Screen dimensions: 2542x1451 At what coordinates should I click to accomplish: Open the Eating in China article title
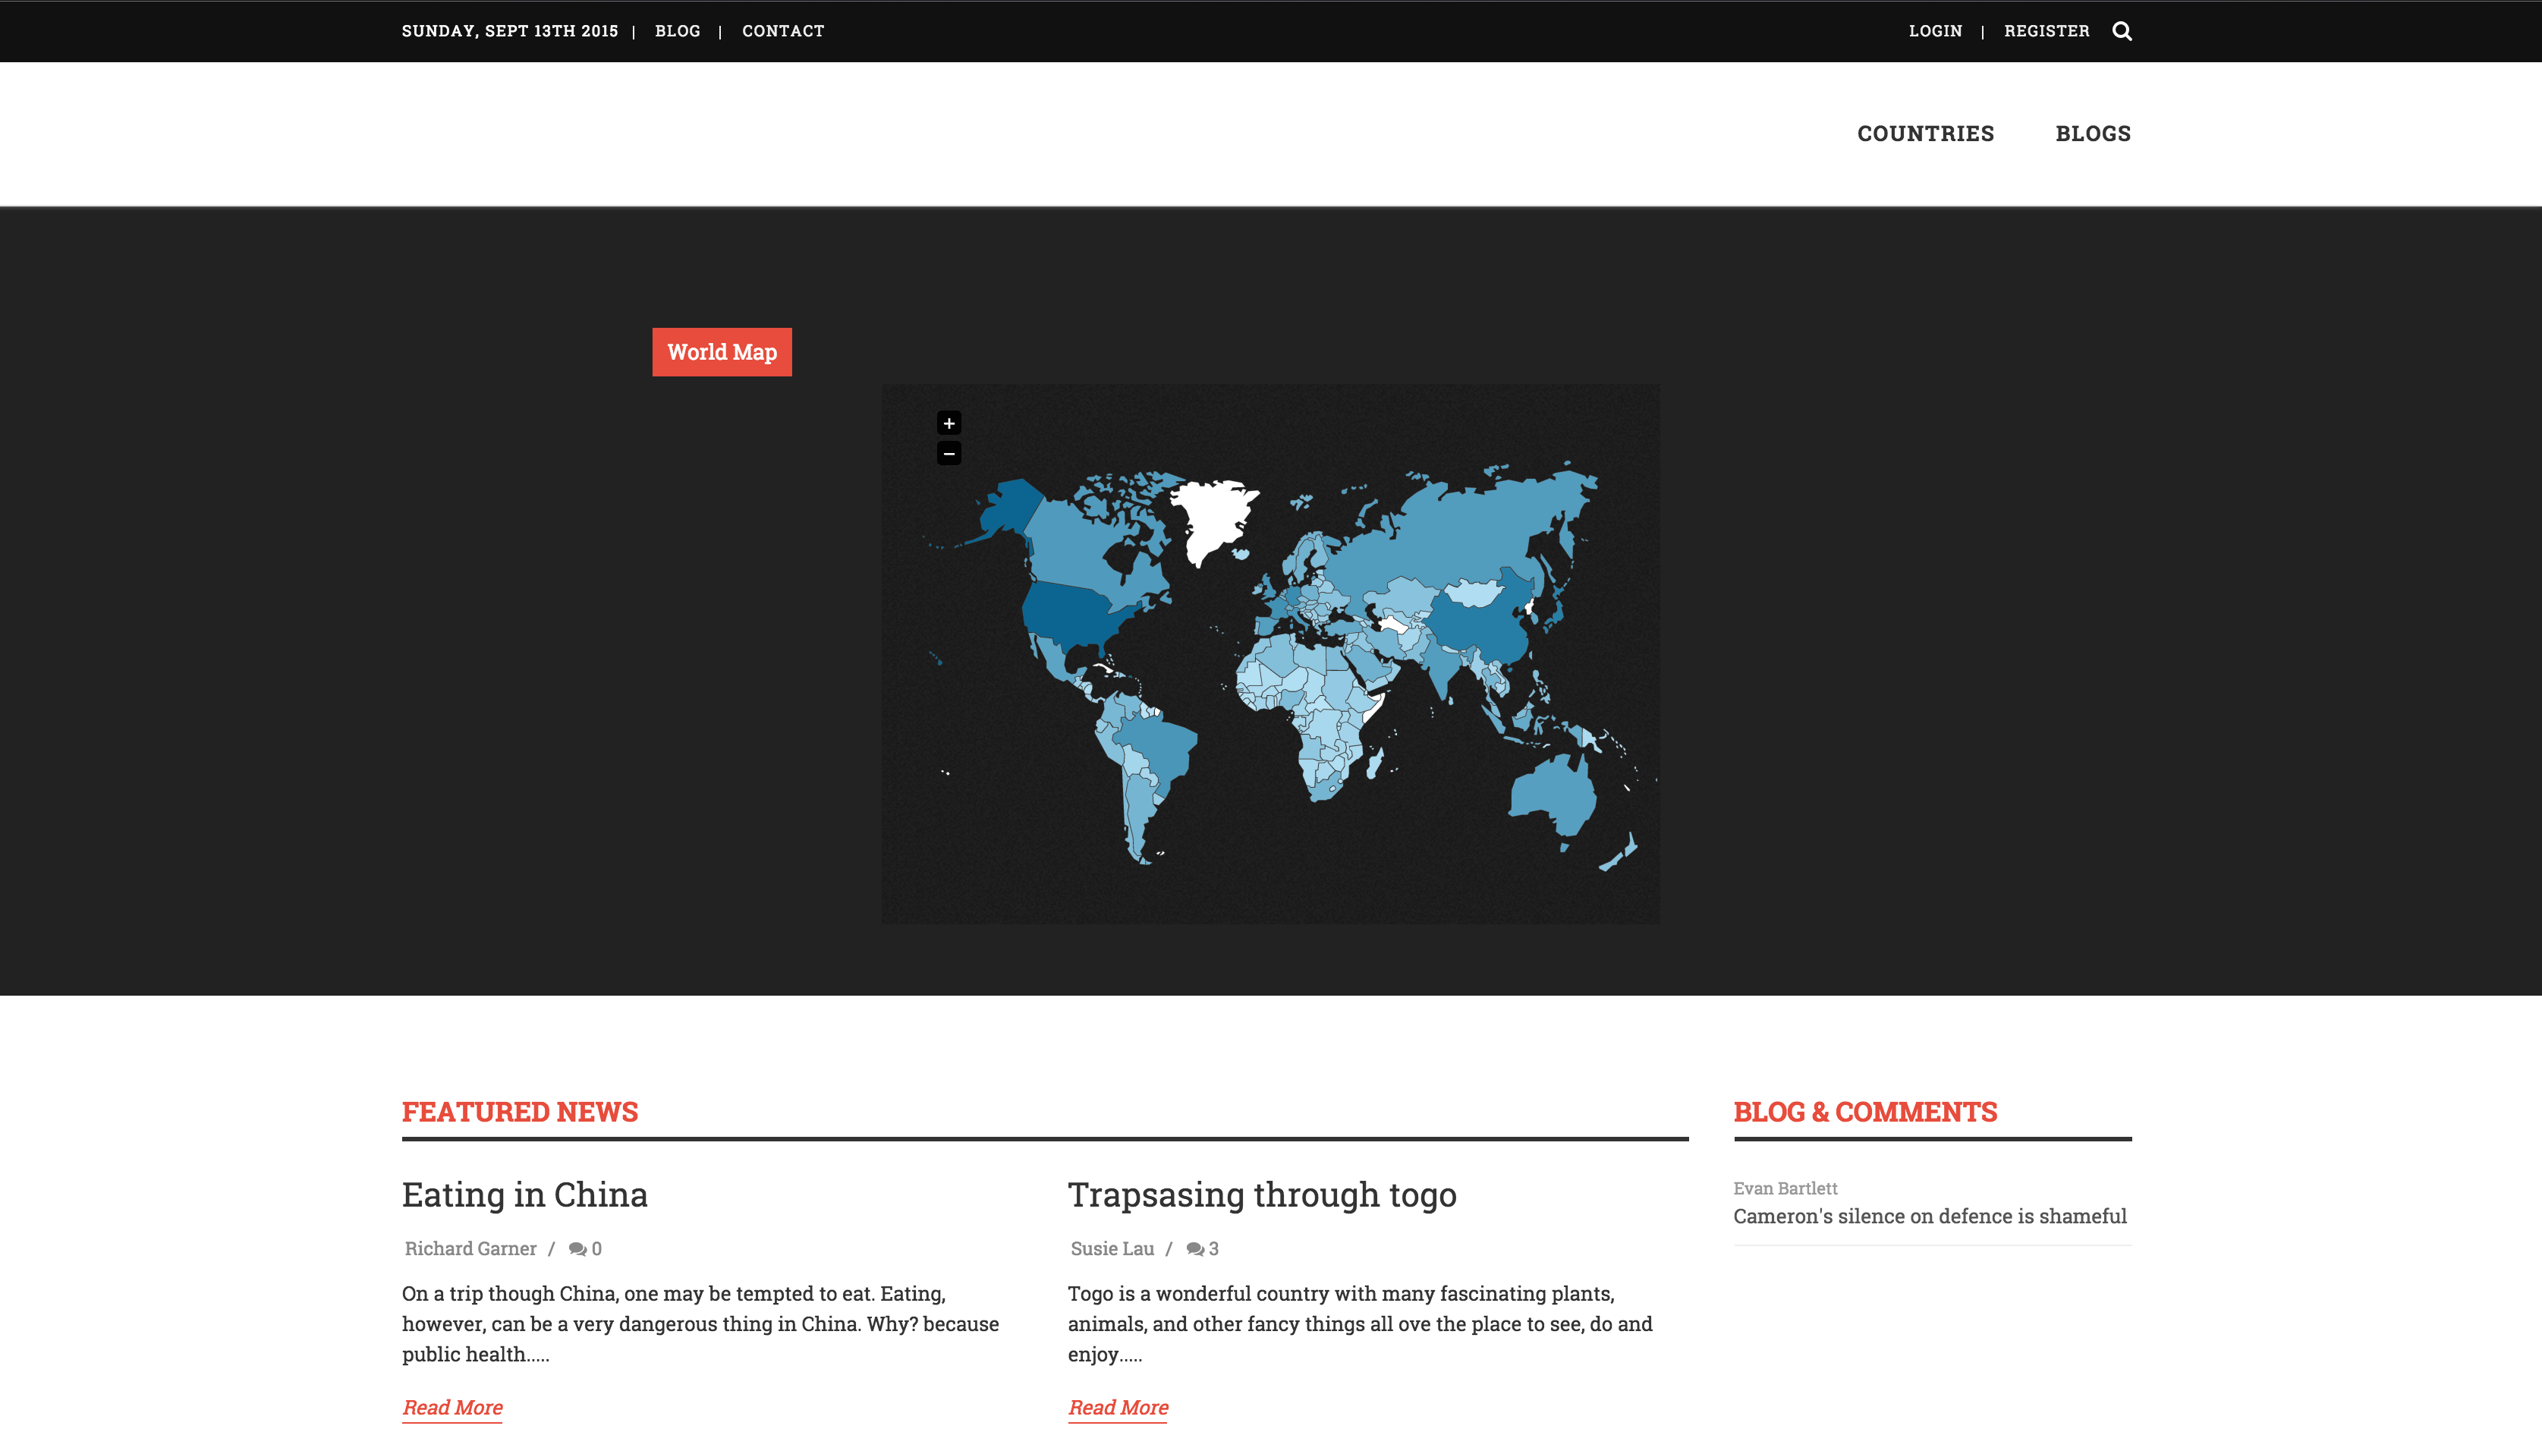coord(524,1194)
